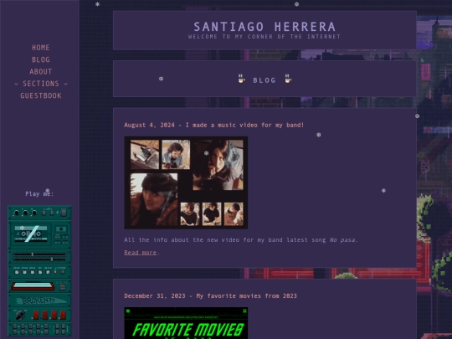Screen dimensions: 452x339
Task: Click the December 31, 2023 favorite movies post title
Action: [210, 296]
